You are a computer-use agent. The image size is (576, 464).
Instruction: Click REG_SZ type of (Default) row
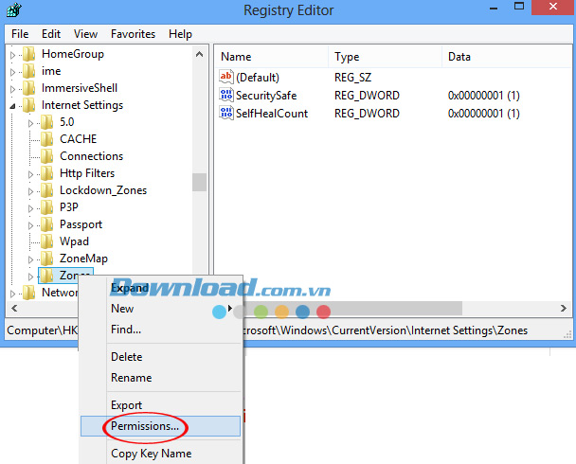click(352, 78)
